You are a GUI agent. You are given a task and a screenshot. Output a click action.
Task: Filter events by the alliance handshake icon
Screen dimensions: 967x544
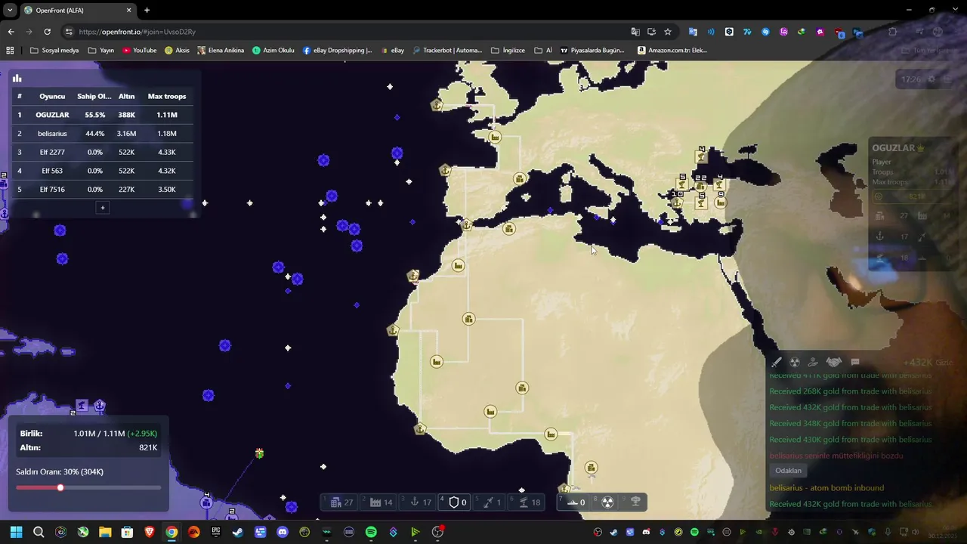coord(834,362)
